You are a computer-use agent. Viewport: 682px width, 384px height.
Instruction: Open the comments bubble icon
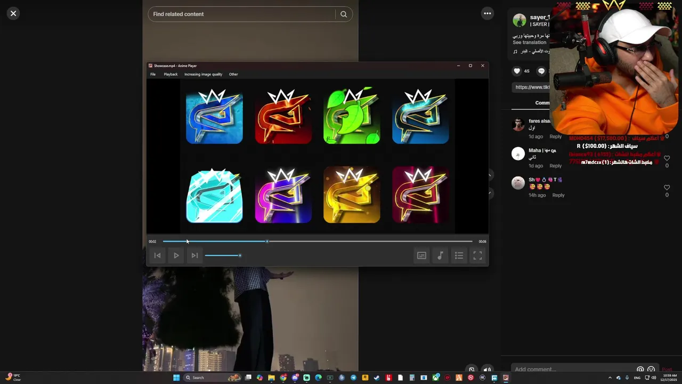click(541, 71)
